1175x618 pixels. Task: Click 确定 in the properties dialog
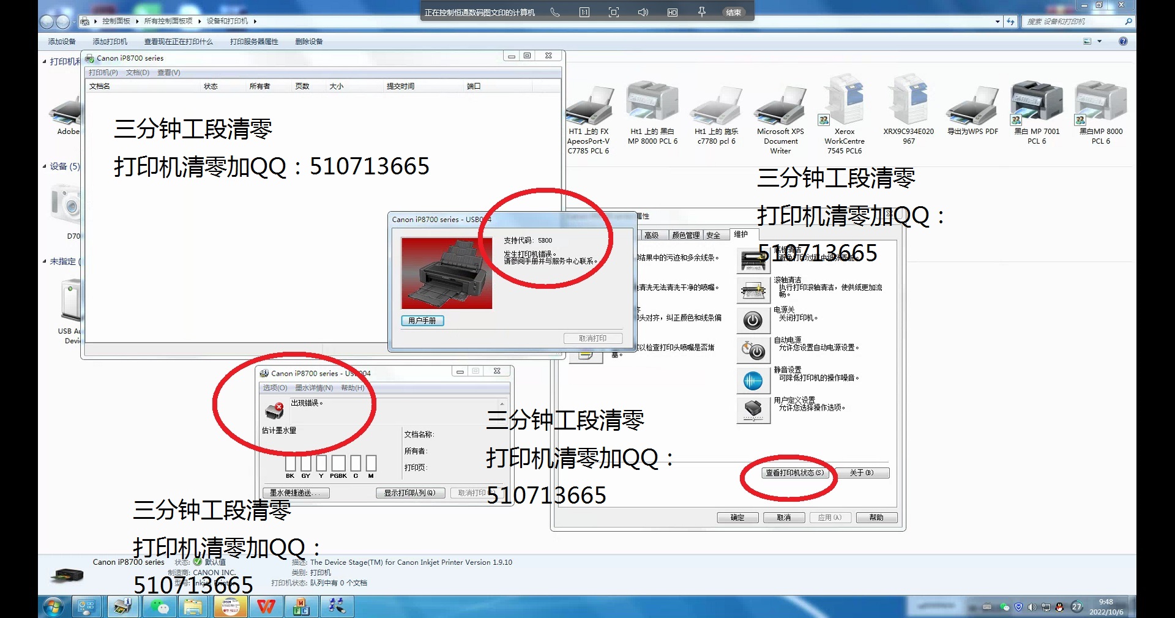click(x=737, y=518)
